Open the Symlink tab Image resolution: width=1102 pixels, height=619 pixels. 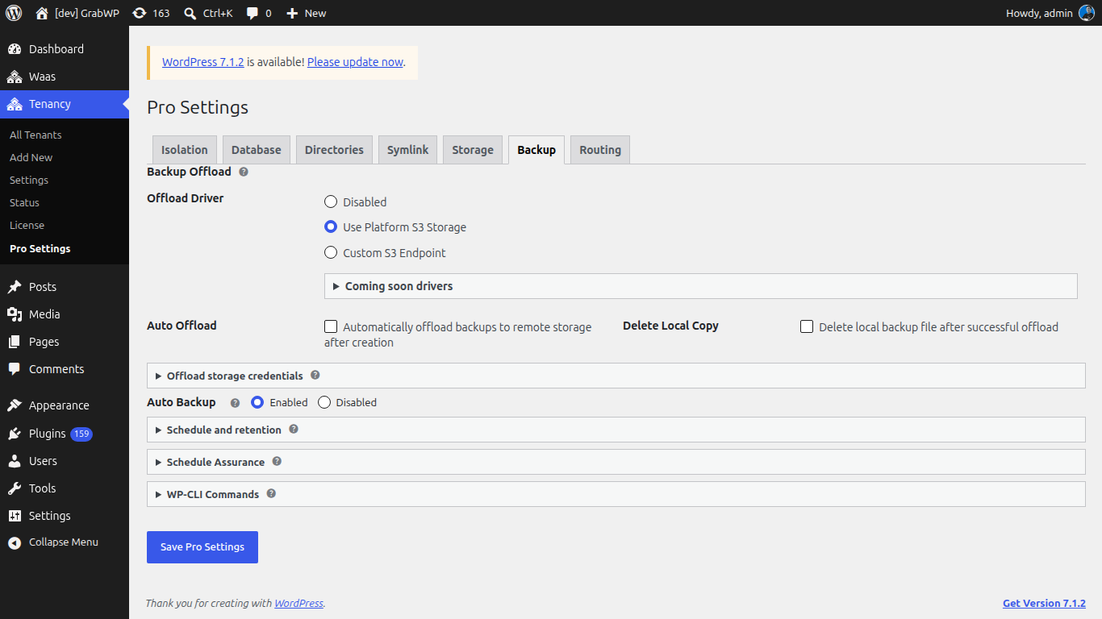pos(407,150)
